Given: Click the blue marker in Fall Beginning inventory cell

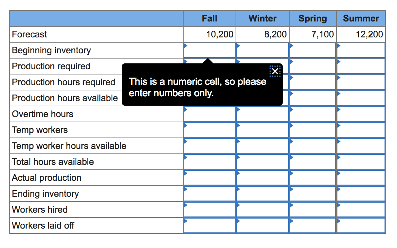Looking at the screenshot, I should tap(186, 46).
